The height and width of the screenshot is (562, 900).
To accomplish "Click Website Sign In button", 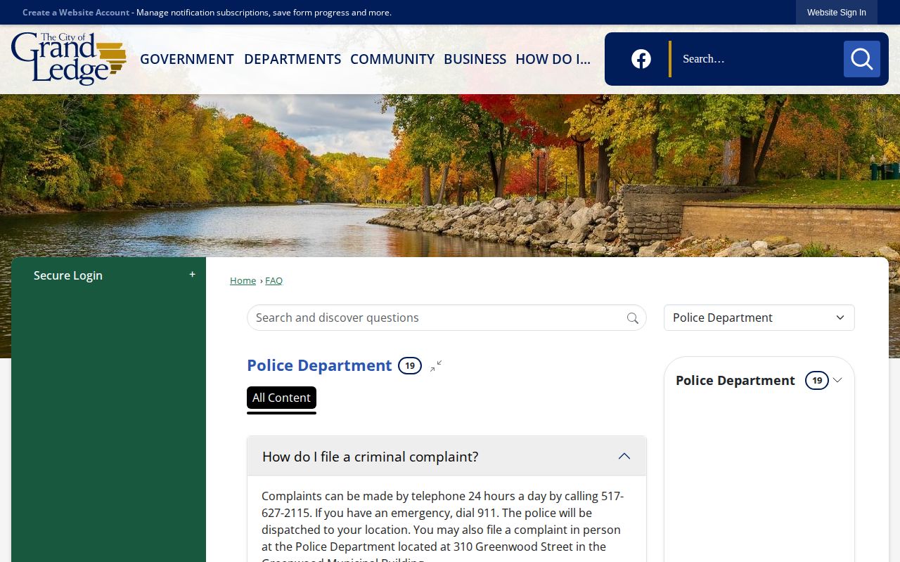I will pyautogui.click(x=837, y=13).
